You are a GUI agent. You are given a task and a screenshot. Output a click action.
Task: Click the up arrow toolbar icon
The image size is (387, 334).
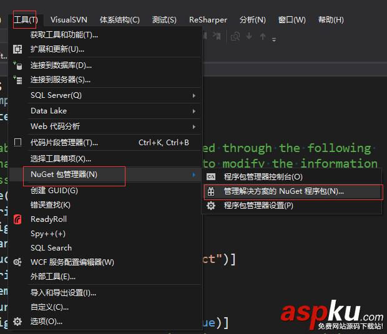coord(263,37)
